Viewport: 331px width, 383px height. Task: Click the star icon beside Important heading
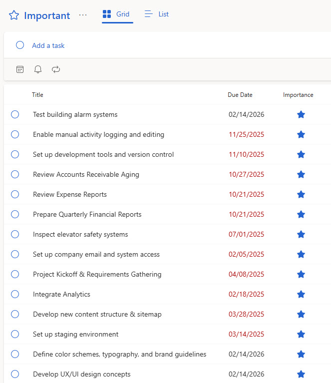point(14,15)
